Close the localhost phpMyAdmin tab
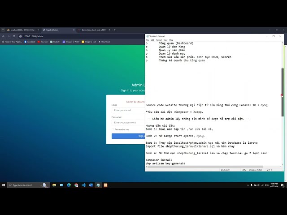Image resolution: width=287 pixels, height=215 pixels. 38,30
